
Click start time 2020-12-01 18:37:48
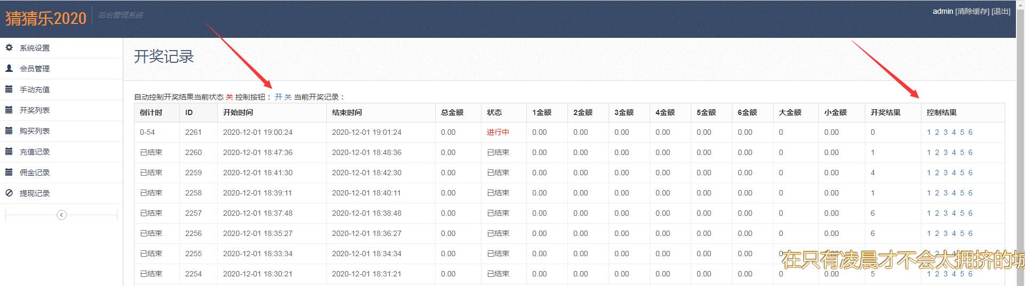point(258,213)
